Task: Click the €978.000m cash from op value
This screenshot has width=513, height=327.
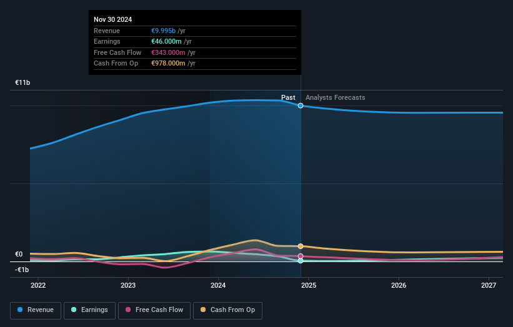Action: tap(168, 64)
